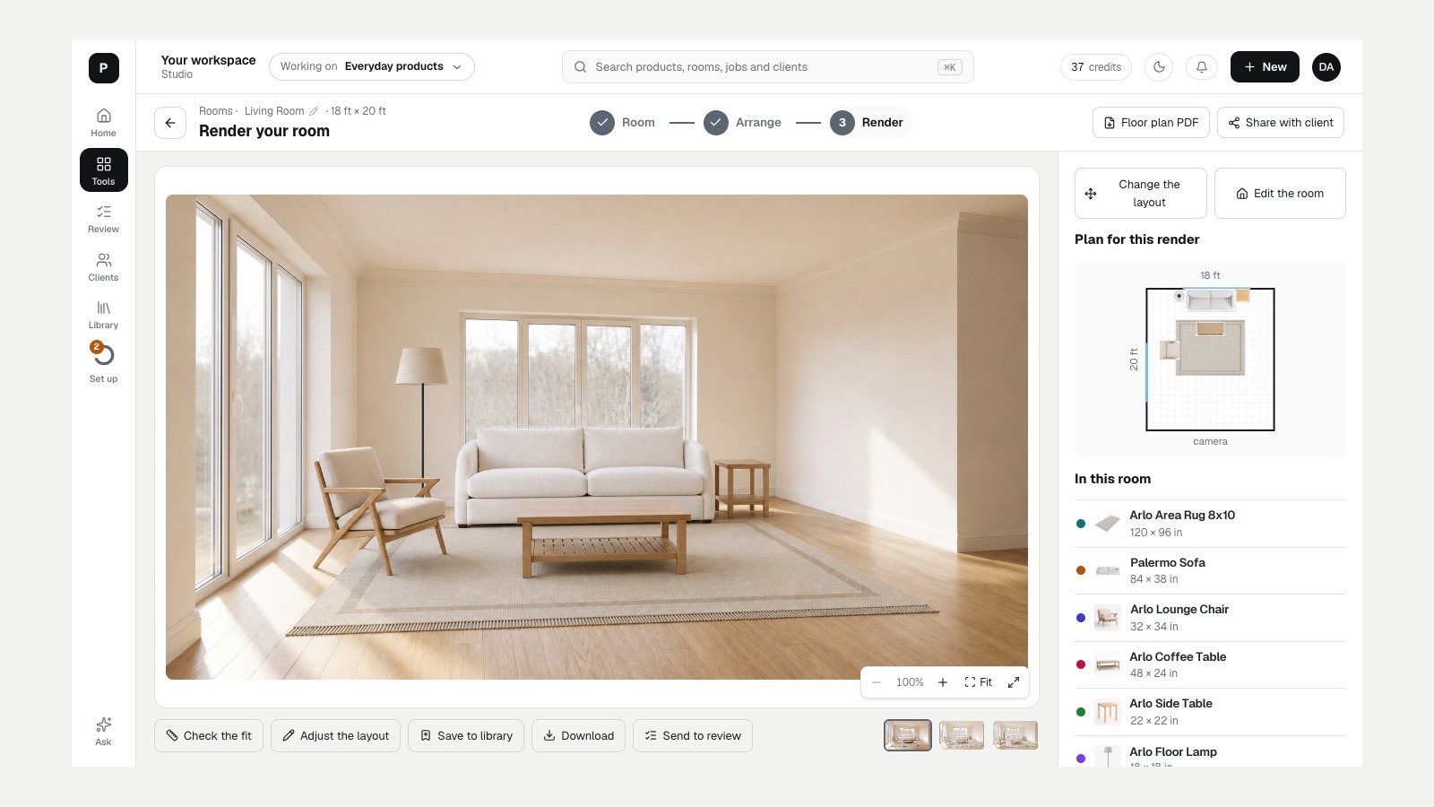Click the 37 credits pill
The height and width of the screenshot is (807, 1434).
[x=1096, y=67]
